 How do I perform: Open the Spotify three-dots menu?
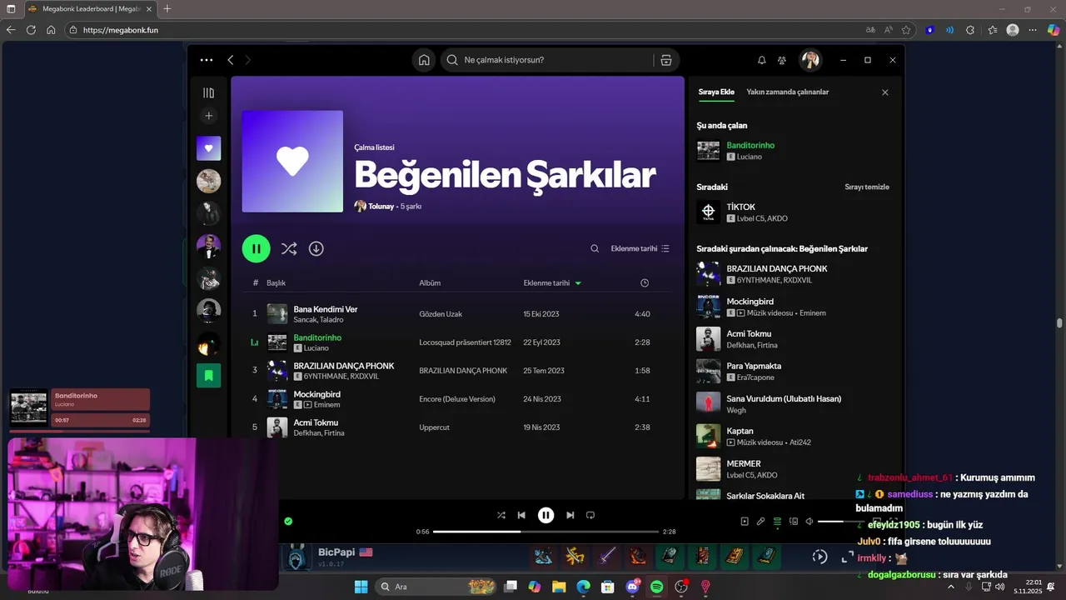point(207,60)
